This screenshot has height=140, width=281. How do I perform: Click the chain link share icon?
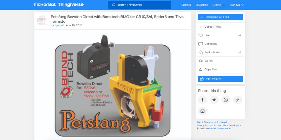pyautogui.click(x=237, y=100)
